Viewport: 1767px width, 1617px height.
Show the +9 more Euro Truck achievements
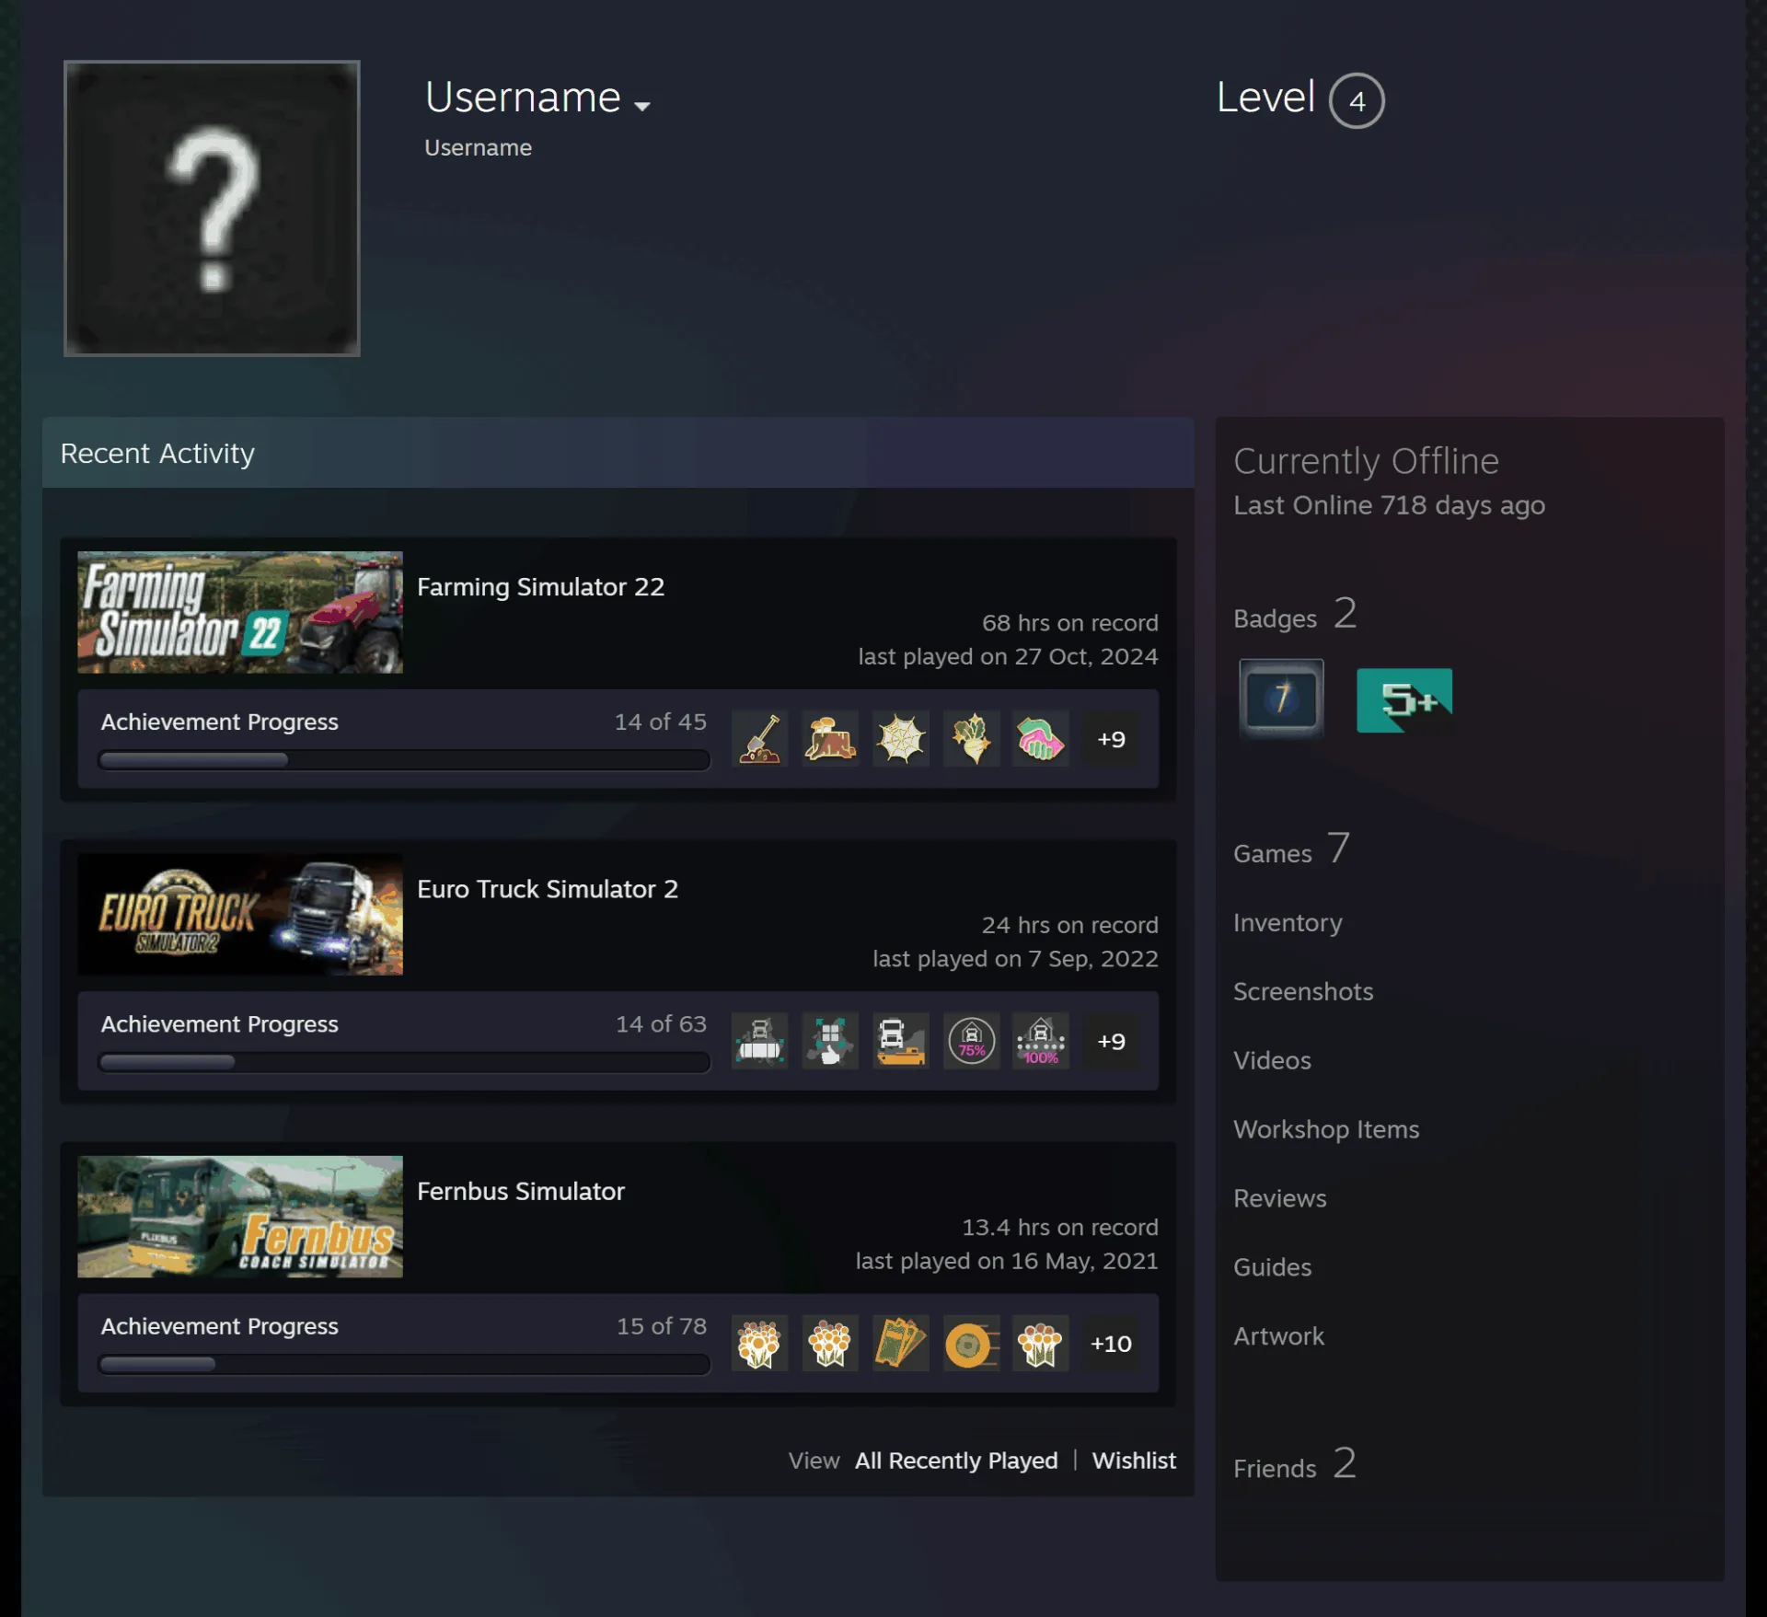1111,1041
